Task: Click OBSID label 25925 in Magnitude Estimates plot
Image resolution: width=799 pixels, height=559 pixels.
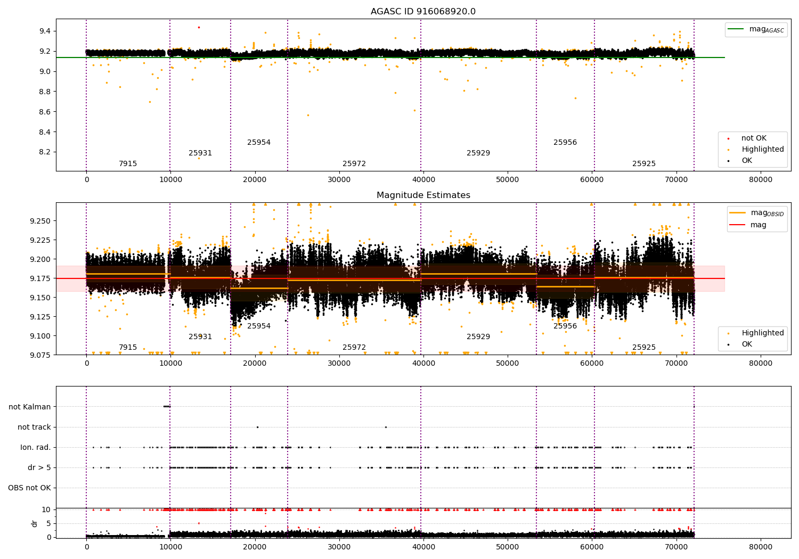Action: tap(644, 348)
